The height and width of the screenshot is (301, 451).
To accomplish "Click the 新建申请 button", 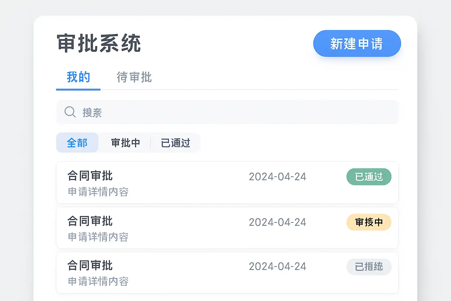I will [x=357, y=44].
